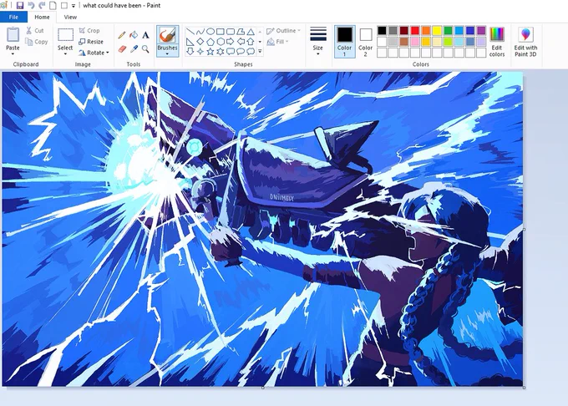Viewport: 568px width, 406px height.
Task: Open the Paste dropdown arrow
Action: click(x=13, y=54)
